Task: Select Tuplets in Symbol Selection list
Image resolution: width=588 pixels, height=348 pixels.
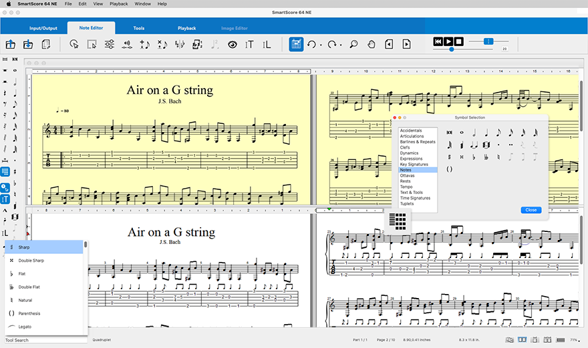Action: point(418,203)
